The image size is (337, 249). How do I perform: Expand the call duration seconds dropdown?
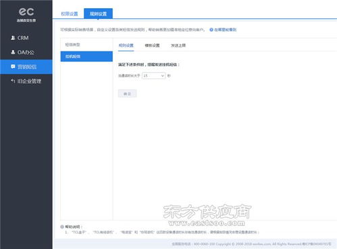pos(154,76)
